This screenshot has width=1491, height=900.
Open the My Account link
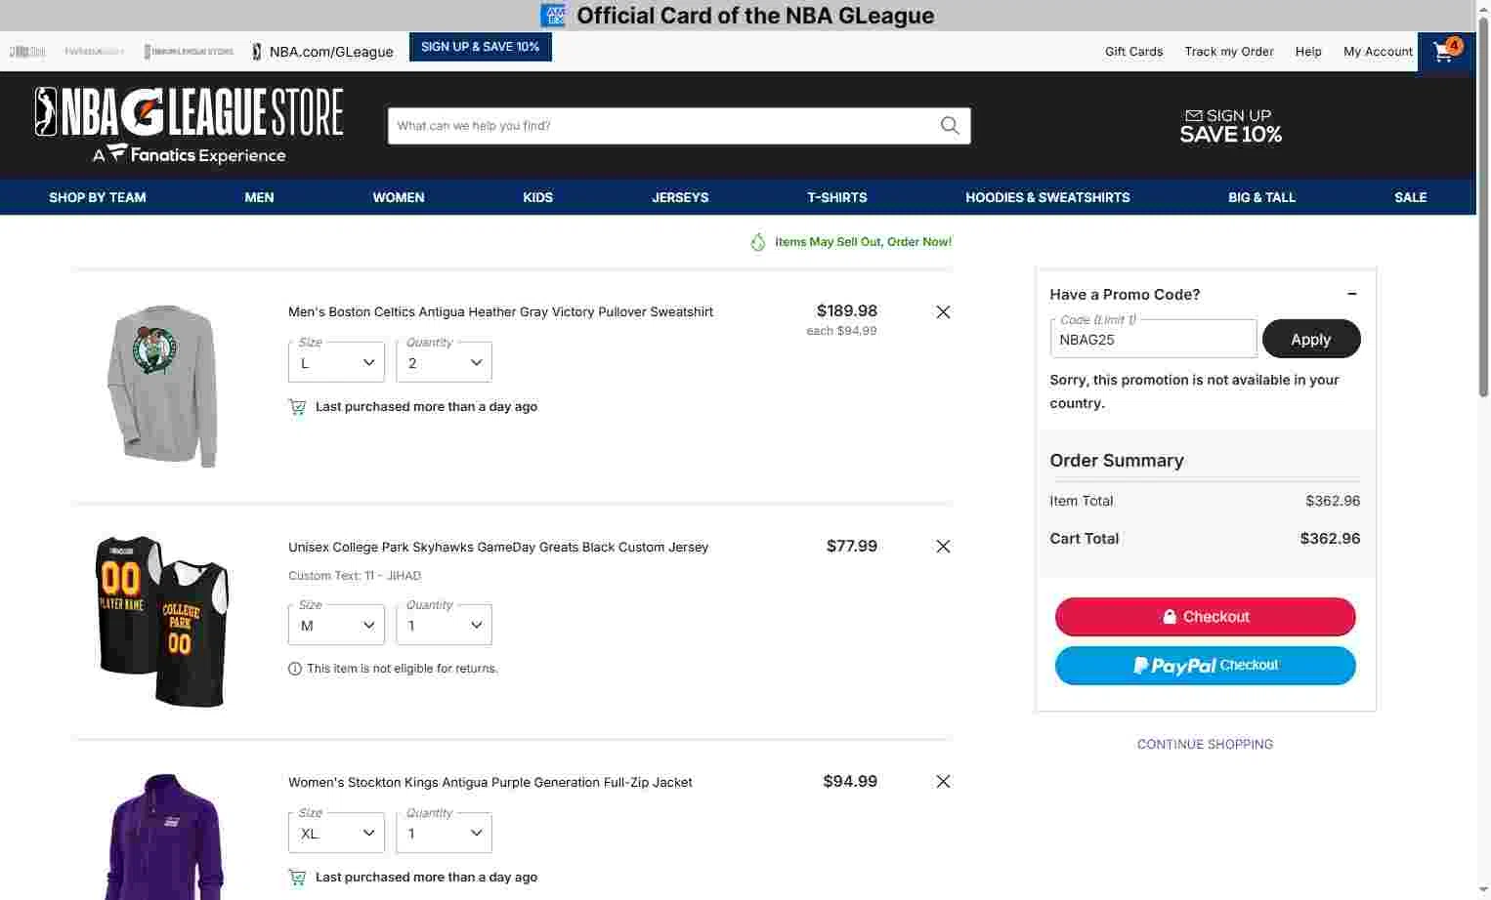coord(1378,52)
